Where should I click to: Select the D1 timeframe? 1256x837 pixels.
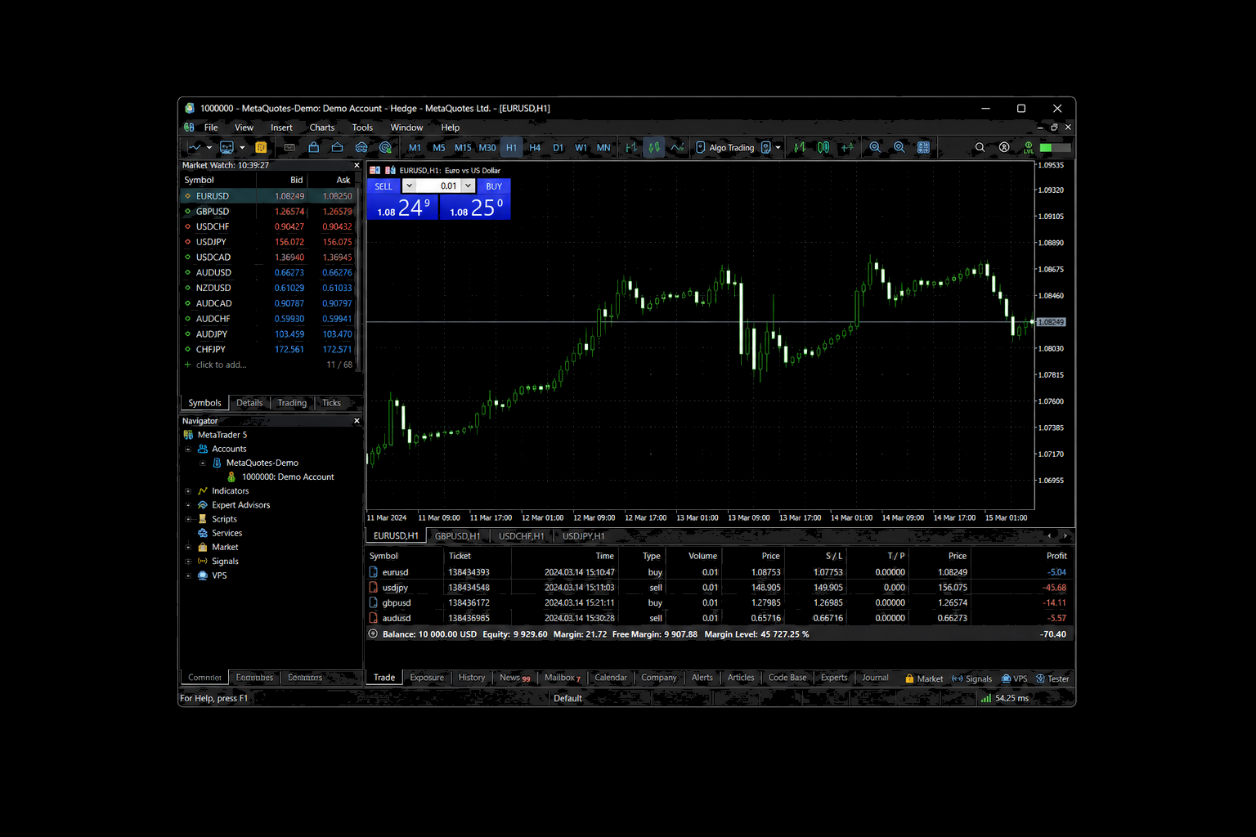pyautogui.click(x=558, y=148)
